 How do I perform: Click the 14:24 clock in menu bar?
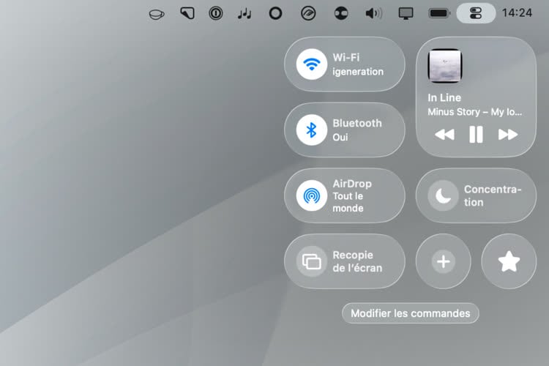point(518,13)
